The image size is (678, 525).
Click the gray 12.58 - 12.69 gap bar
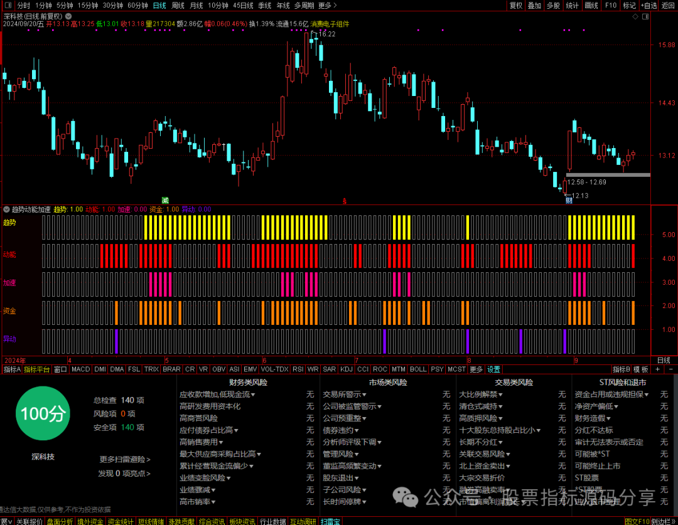pos(608,175)
